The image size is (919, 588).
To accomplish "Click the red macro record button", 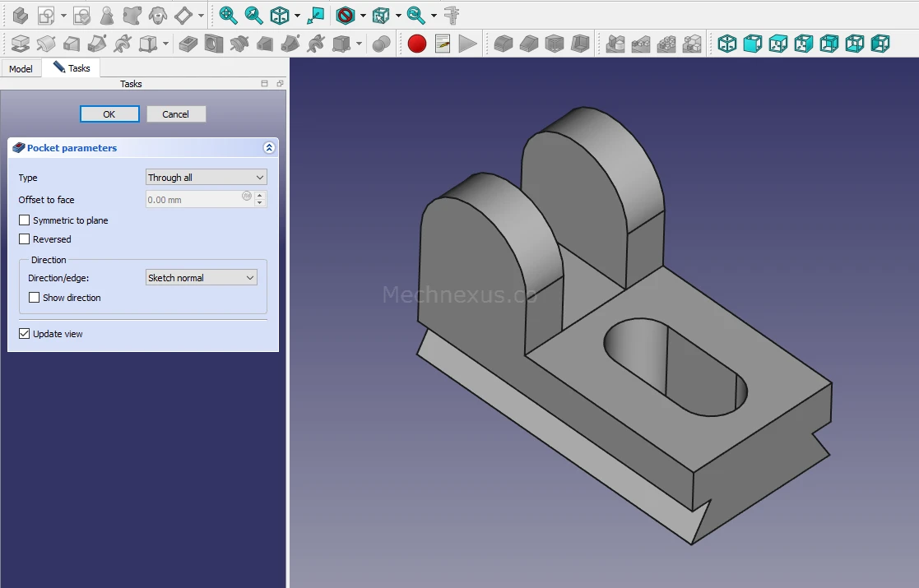I will pos(417,44).
